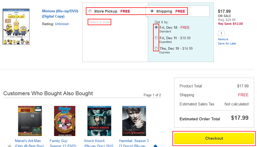This screenshot has width=257, height=147.
Task: Open the Marvel's Ant-Man cover image
Action: pyautogui.click(x=30, y=121)
